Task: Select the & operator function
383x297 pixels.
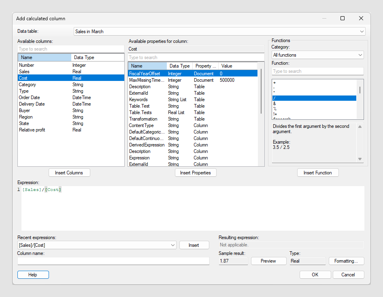Action: click(x=314, y=104)
